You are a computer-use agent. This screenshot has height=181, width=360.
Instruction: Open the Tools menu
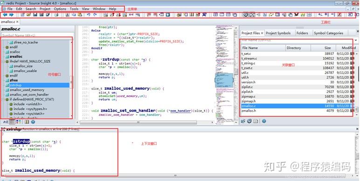click(74, 9)
